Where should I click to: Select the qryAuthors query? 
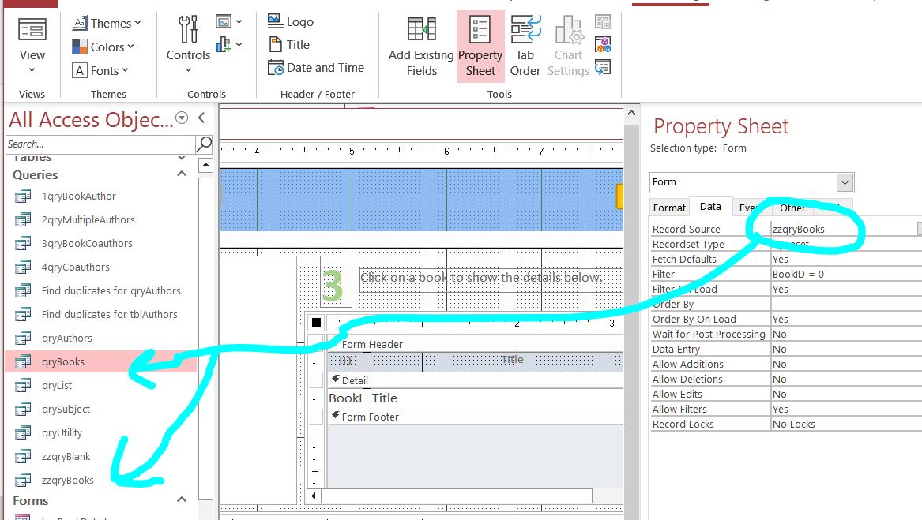(x=66, y=339)
